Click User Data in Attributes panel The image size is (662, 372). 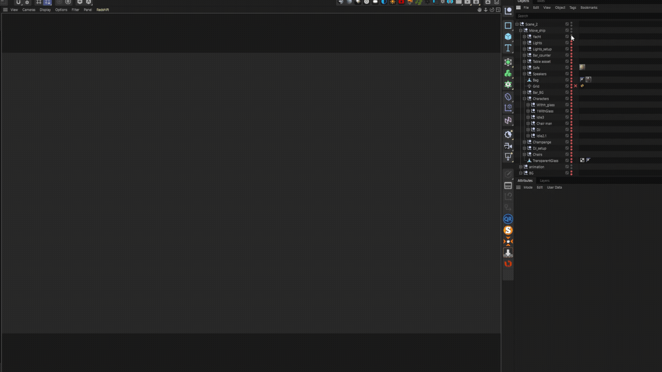554,188
